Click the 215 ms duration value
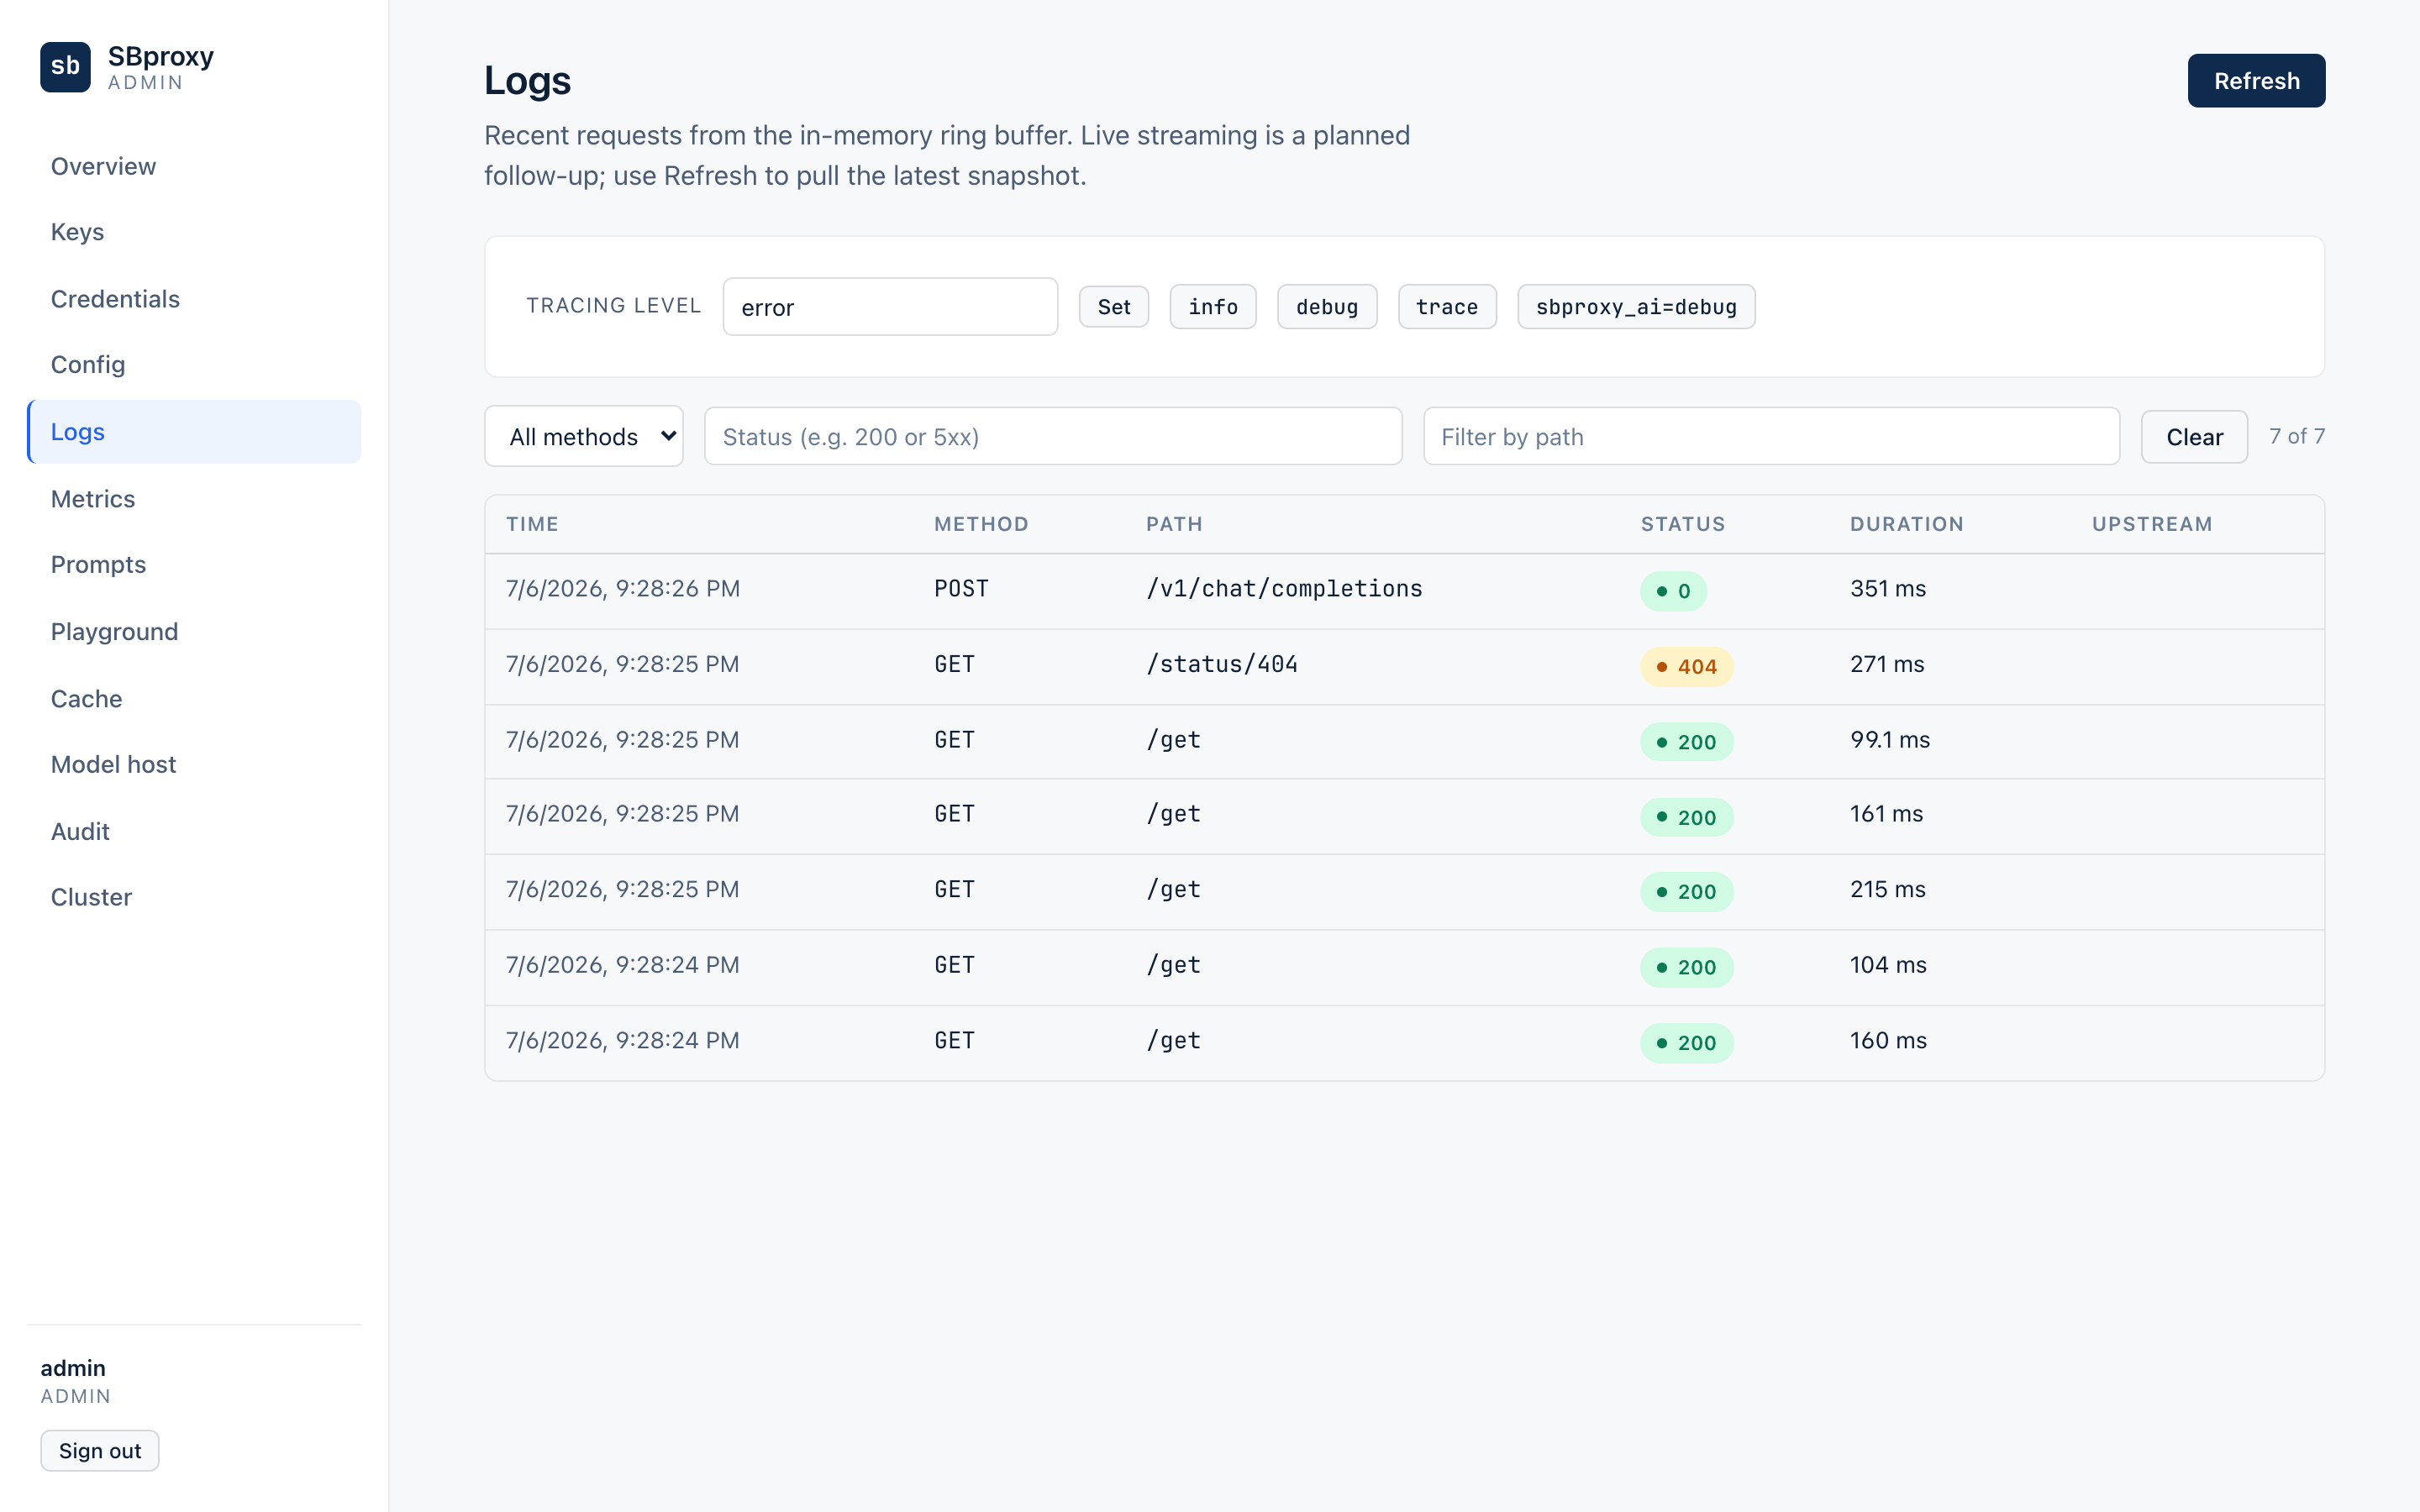The image size is (2420, 1512). pyautogui.click(x=1888, y=889)
